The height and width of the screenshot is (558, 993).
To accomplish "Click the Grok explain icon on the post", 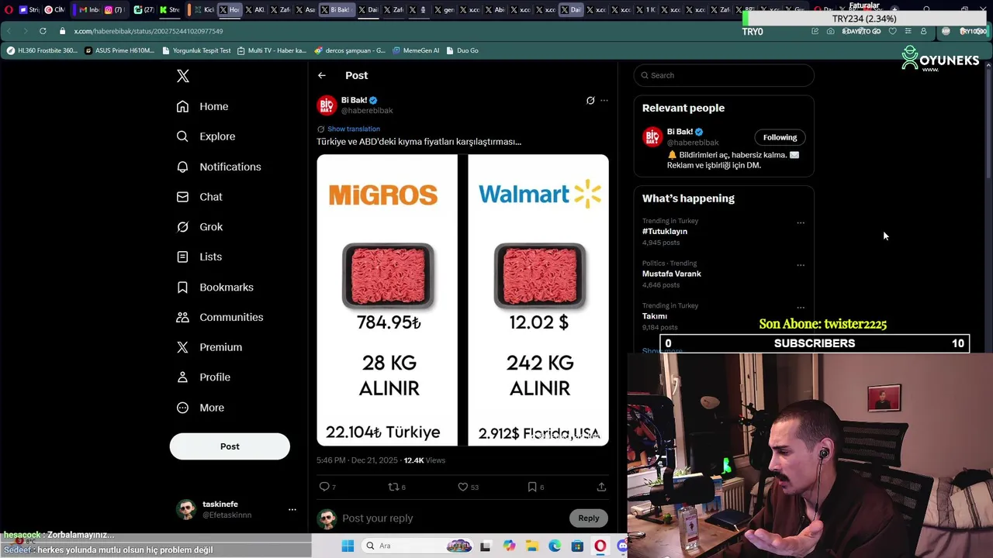I will click(x=590, y=101).
